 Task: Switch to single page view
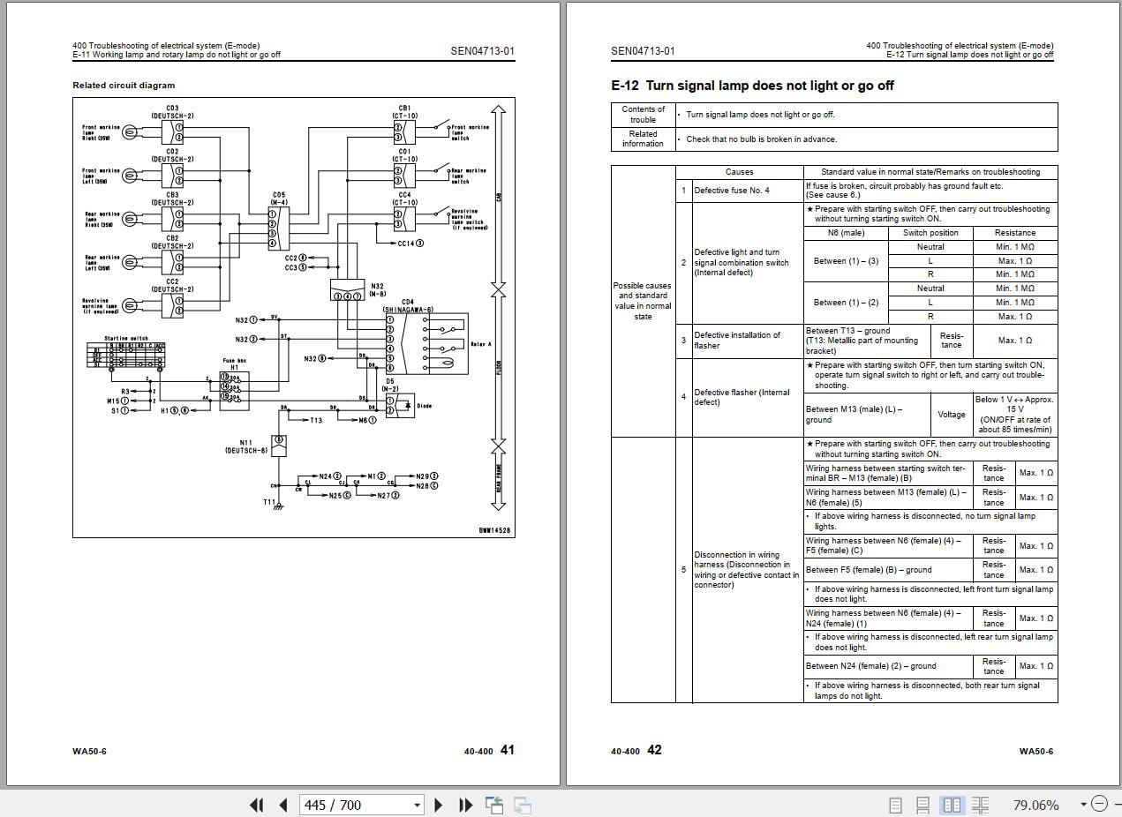click(x=895, y=805)
